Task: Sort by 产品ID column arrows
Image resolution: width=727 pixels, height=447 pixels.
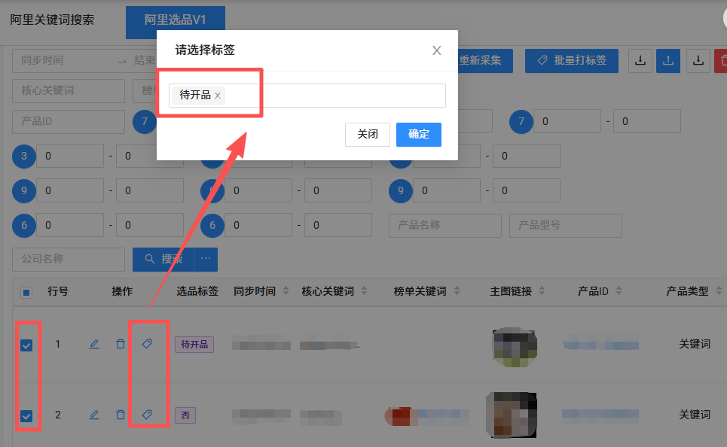Action: point(619,291)
